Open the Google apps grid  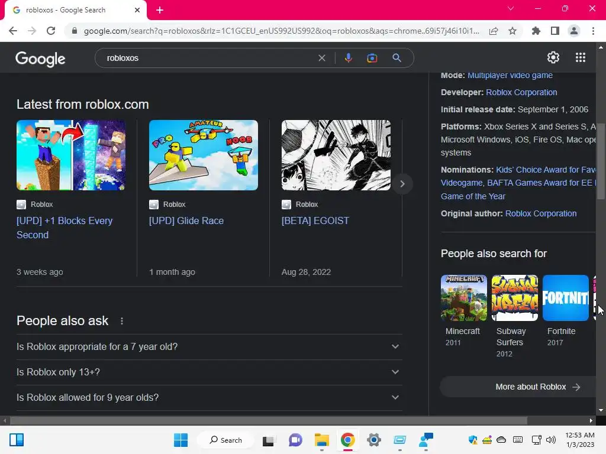point(581,57)
